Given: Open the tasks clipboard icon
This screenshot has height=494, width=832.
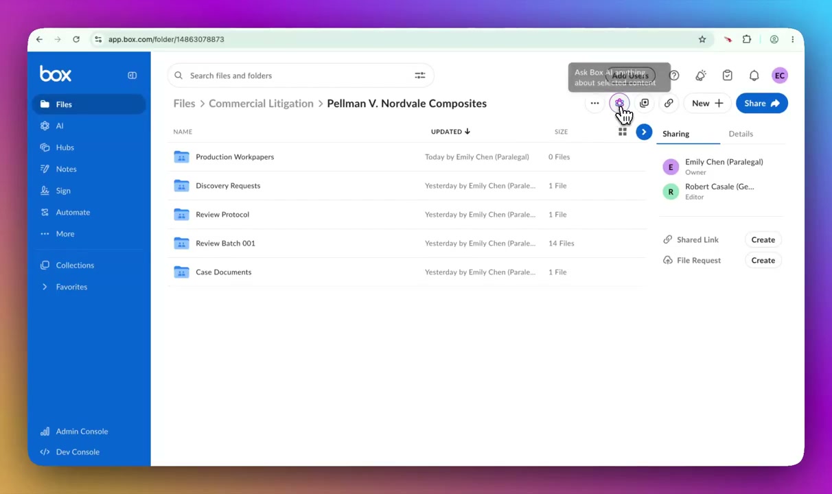Looking at the screenshot, I should pos(727,75).
